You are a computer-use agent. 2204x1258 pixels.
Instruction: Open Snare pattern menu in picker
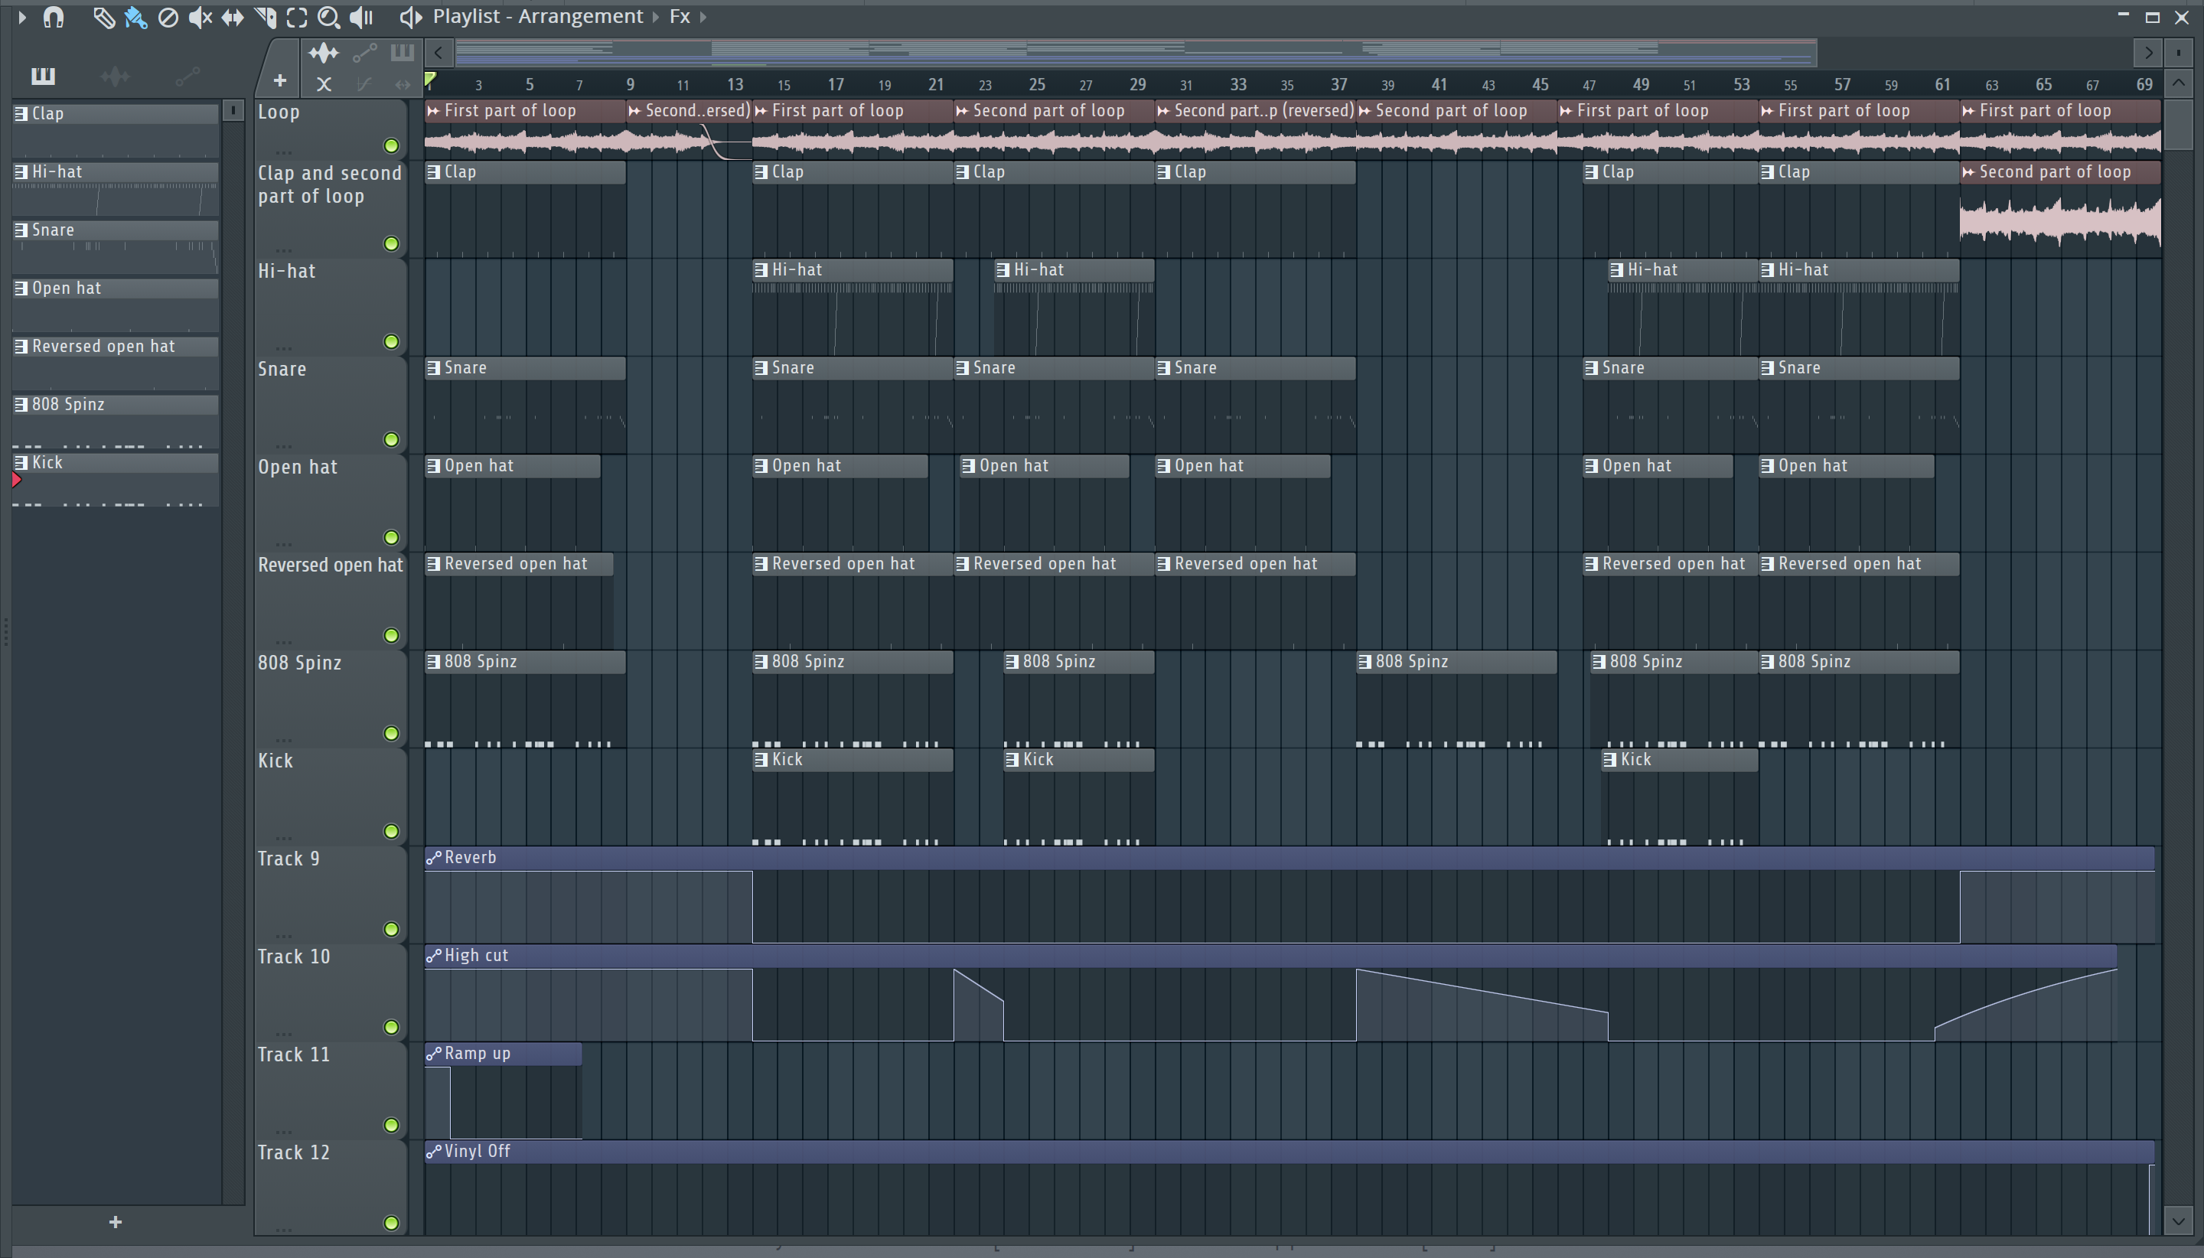[x=21, y=230]
